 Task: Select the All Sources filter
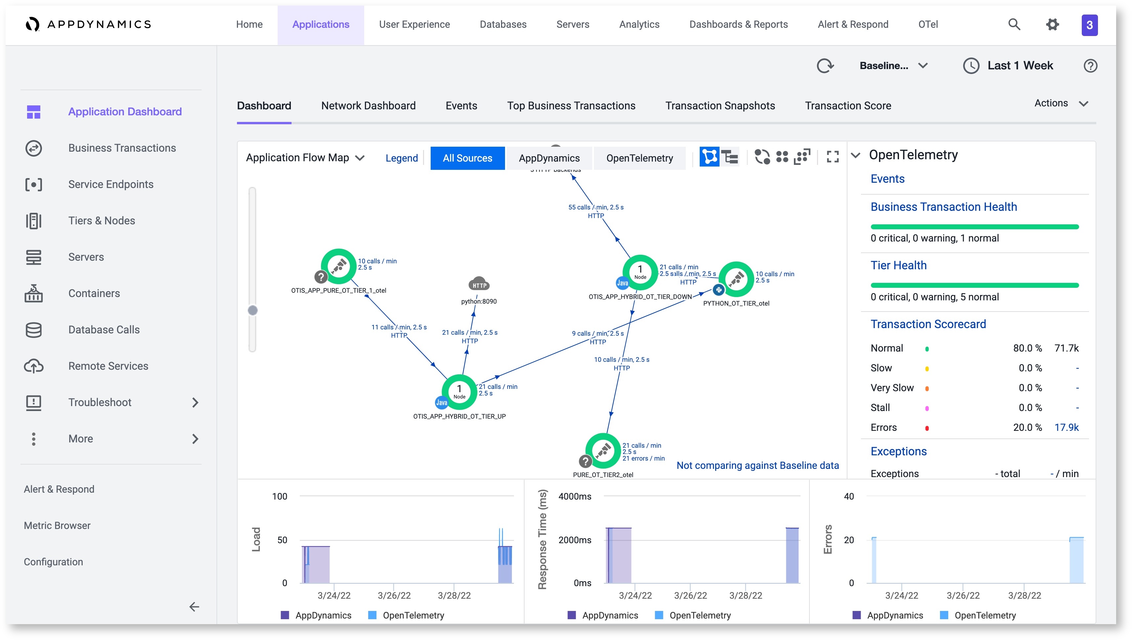pyautogui.click(x=467, y=158)
